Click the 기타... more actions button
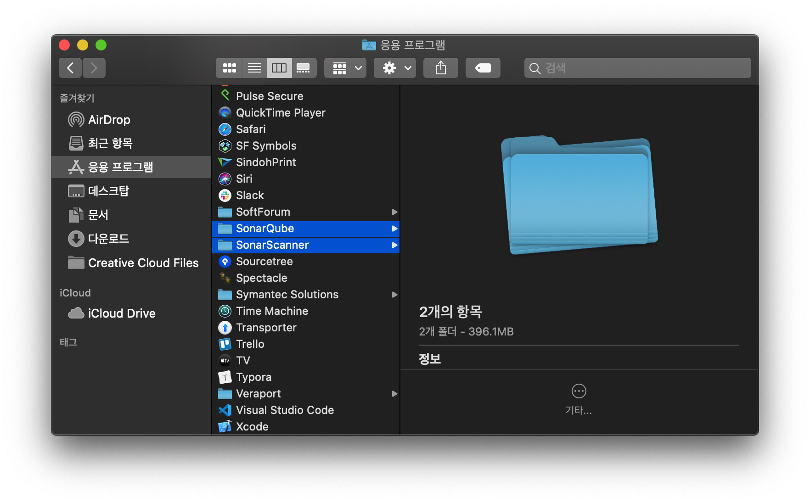 pyautogui.click(x=579, y=399)
